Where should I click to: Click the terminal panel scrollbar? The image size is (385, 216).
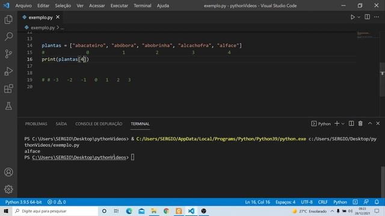(383, 182)
